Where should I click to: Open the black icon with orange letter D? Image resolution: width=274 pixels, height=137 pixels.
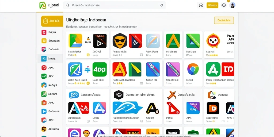pos(213,108)
